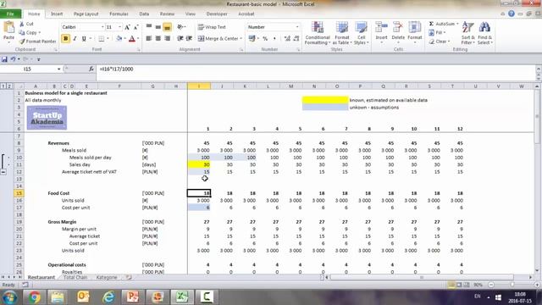Click the Clear button in Editing group
542x305 pixels.
(x=439, y=42)
